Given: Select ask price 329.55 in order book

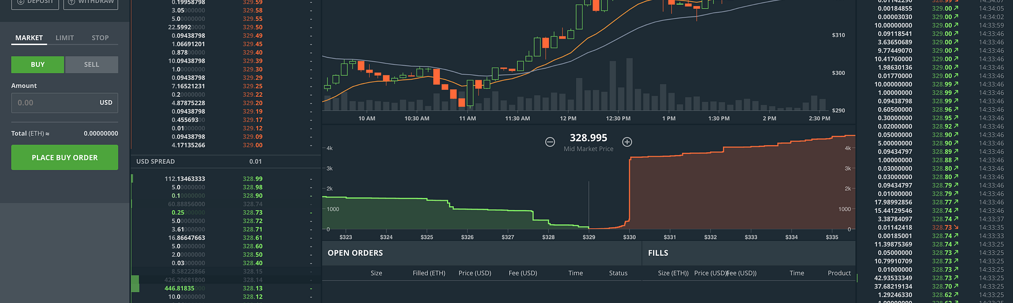Looking at the screenshot, I should pyautogui.click(x=252, y=19).
